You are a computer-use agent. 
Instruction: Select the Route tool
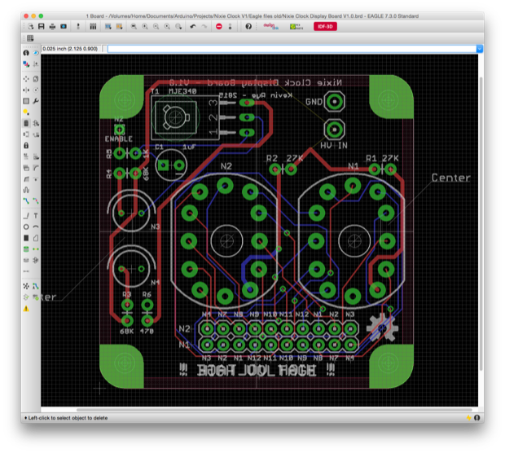click(26, 201)
